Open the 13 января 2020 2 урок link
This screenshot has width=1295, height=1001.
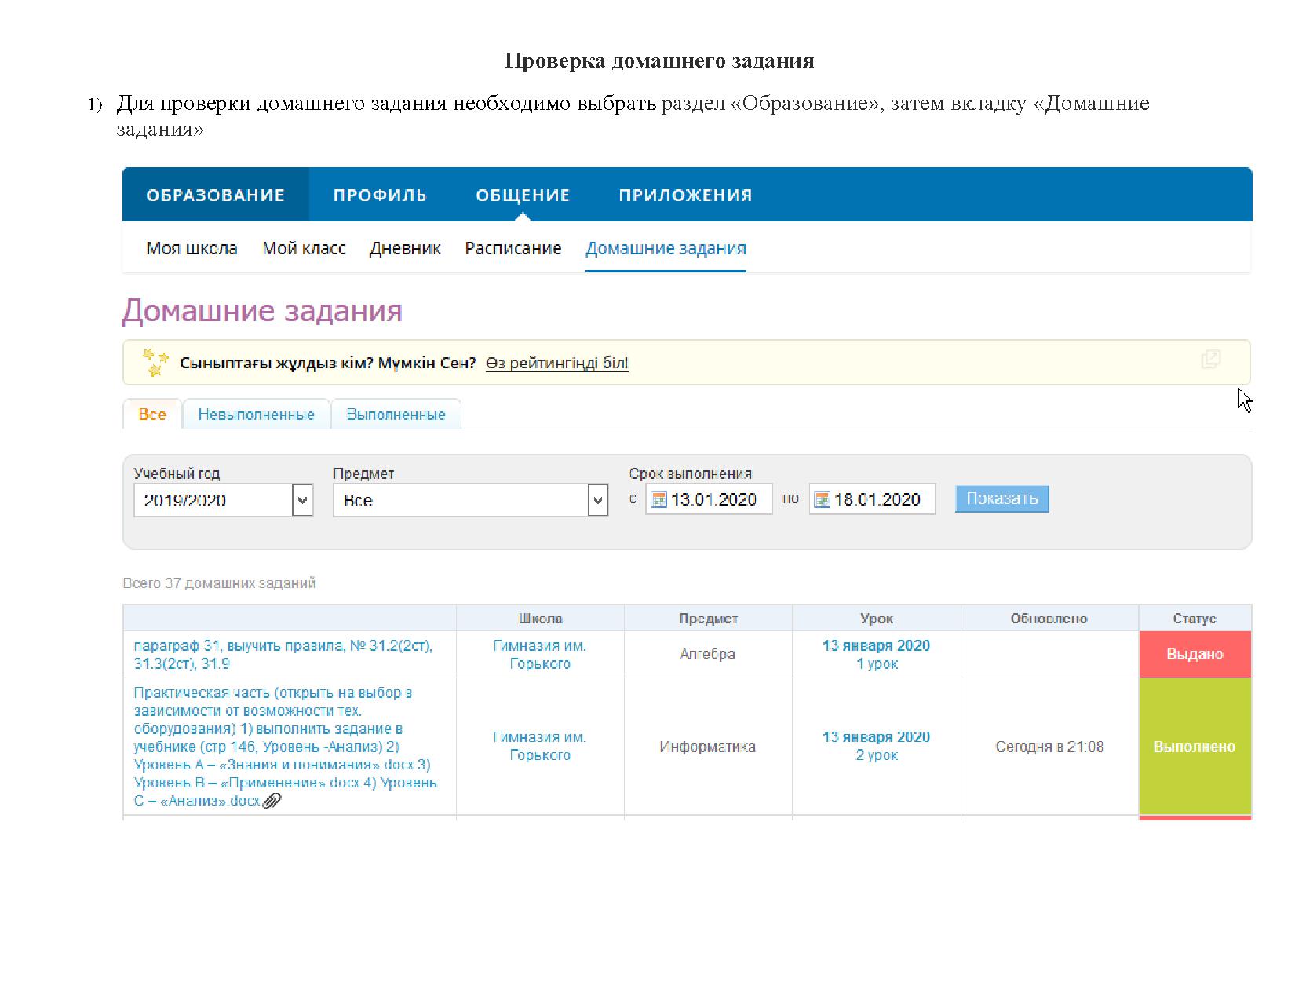click(876, 746)
